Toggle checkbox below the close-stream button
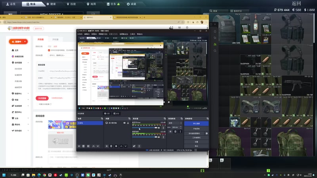Image resolution: width=317 pixels, height=178 pixels. click(x=37, y=104)
